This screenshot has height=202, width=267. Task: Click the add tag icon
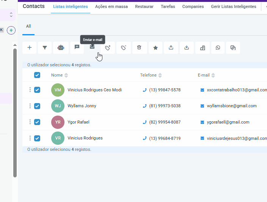108,48
